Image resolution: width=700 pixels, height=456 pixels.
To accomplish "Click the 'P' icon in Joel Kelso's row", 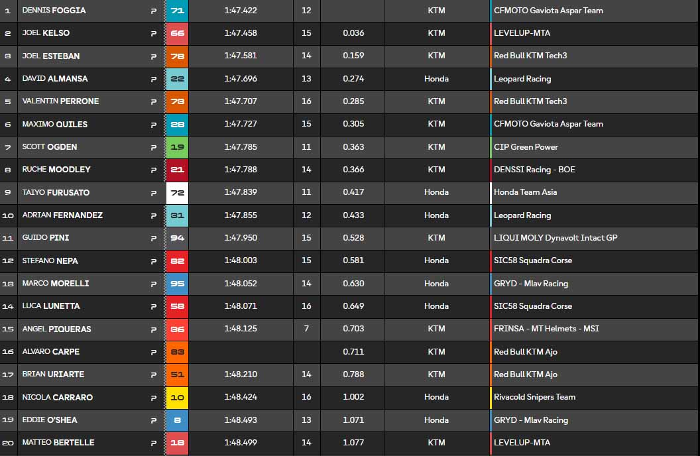I will tap(154, 33).
